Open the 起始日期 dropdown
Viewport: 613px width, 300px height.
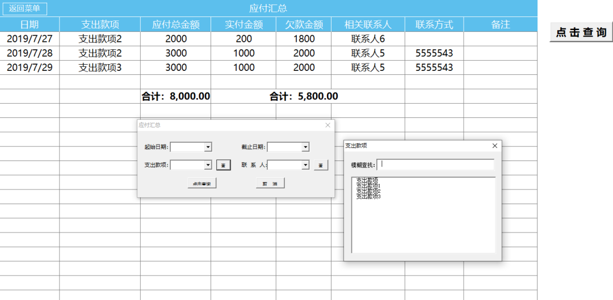point(208,147)
